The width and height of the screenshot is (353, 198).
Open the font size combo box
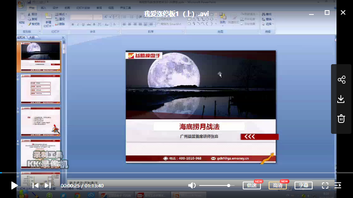98,17
